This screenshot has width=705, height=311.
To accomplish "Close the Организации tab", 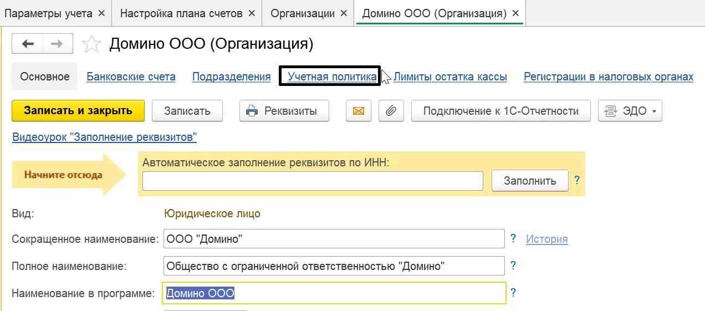I will tap(344, 13).
